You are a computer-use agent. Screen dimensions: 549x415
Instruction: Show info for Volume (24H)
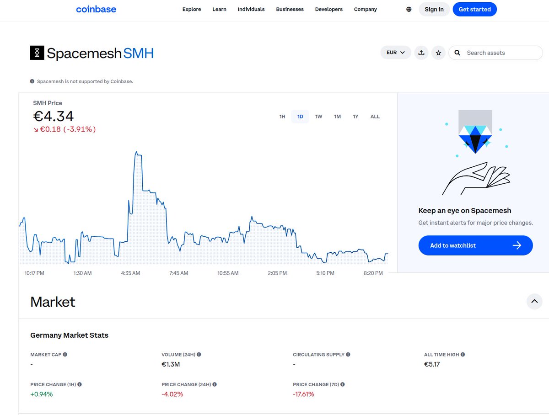tap(199, 355)
